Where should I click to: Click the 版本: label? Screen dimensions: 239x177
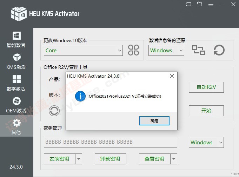click(54, 95)
